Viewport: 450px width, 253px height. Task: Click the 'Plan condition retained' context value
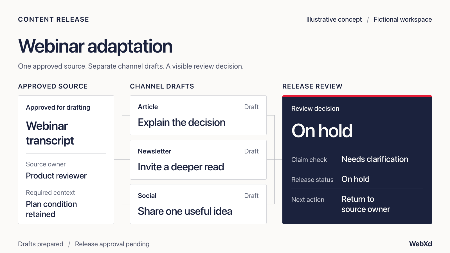tap(51, 209)
